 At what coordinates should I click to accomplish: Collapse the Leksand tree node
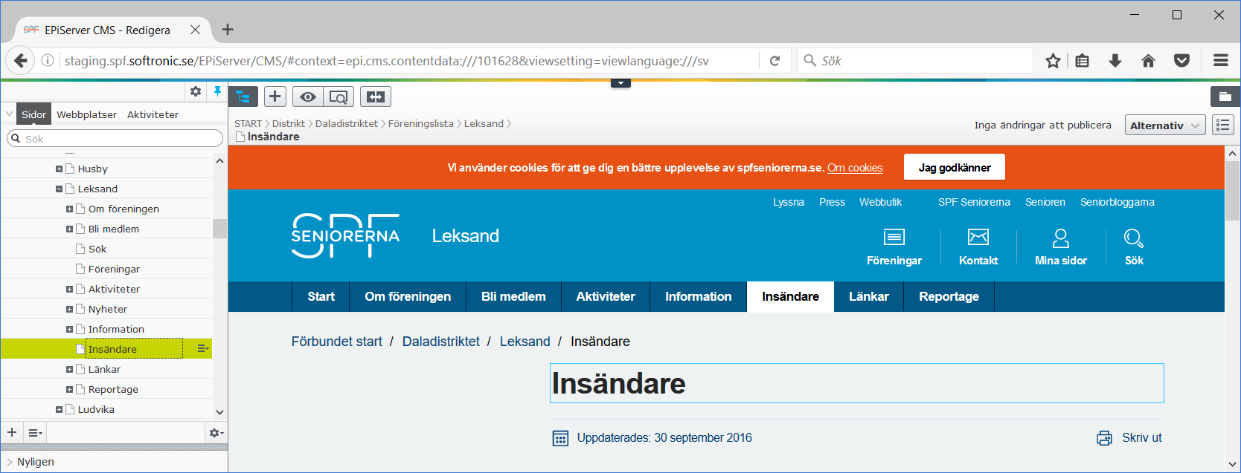point(60,189)
